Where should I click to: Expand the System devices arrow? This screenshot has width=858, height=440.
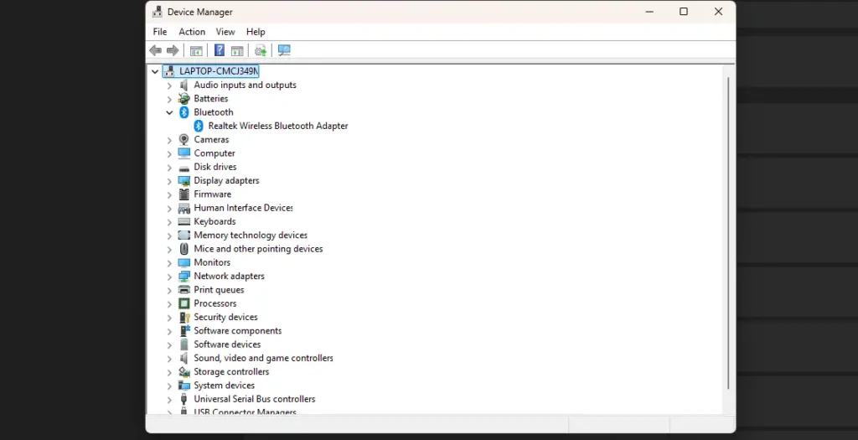169,386
